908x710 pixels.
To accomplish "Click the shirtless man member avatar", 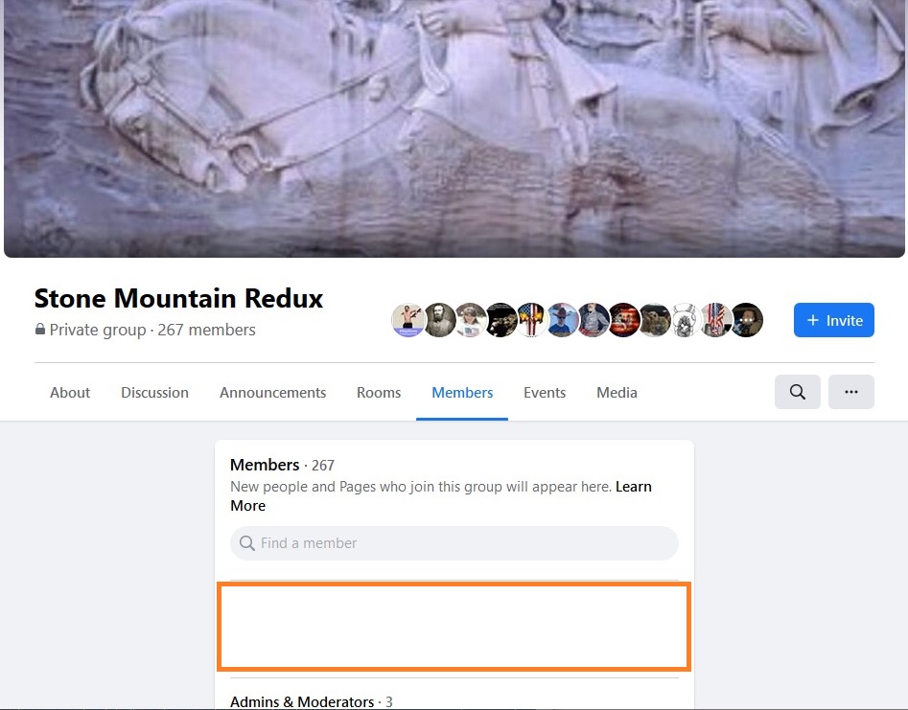I will coord(408,320).
